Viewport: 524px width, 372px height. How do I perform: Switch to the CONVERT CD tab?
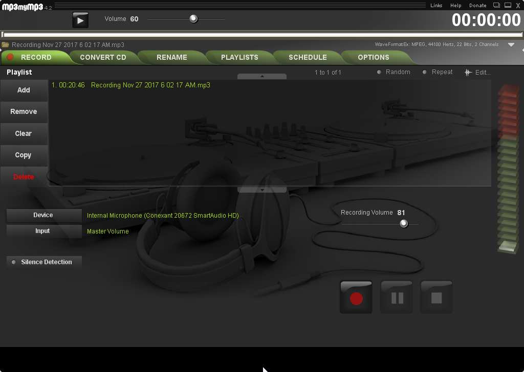click(x=103, y=57)
